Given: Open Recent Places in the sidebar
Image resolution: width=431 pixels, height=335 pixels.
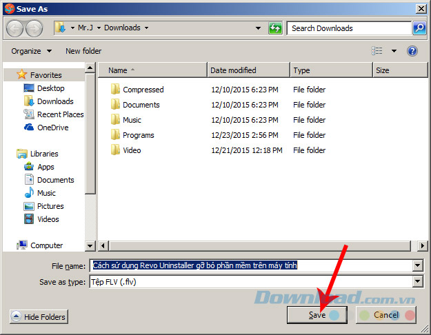Looking at the screenshot, I should coord(60,114).
